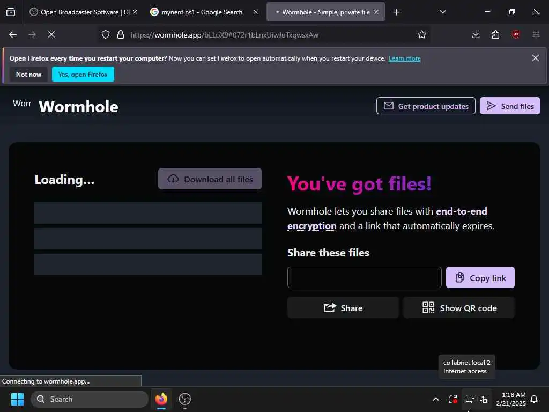
Task: Close the Wormhole tab
Action: (376, 12)
